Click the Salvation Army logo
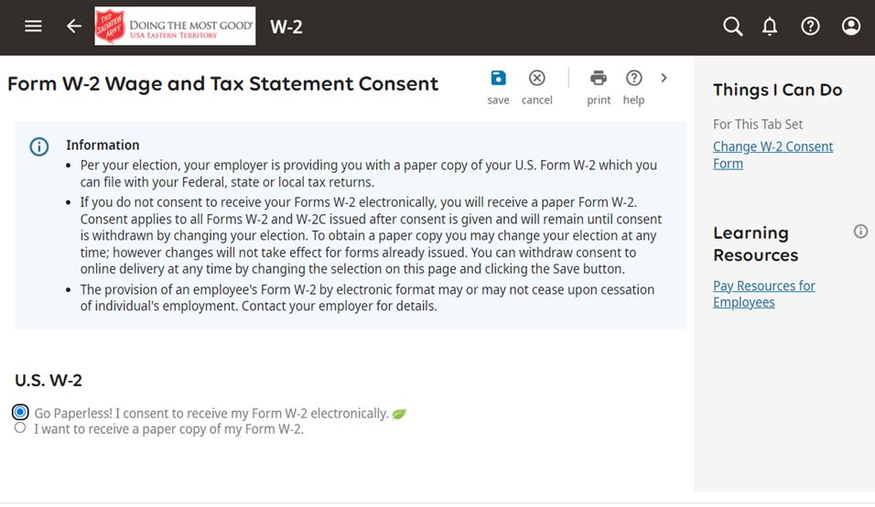 pos(175,27)
